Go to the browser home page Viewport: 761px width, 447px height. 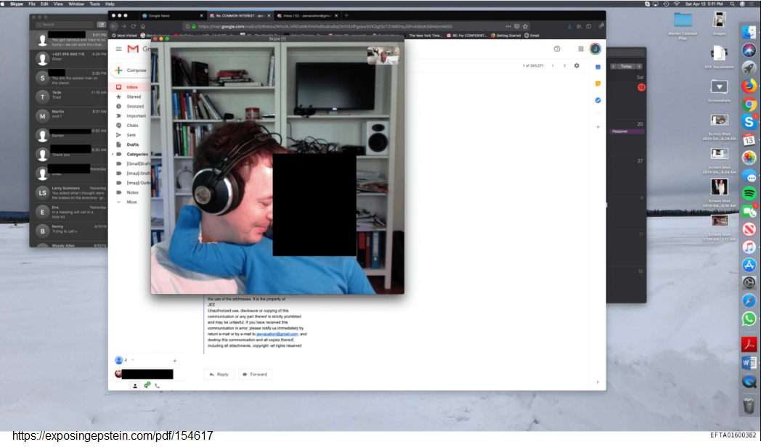[x=142, y=27]
